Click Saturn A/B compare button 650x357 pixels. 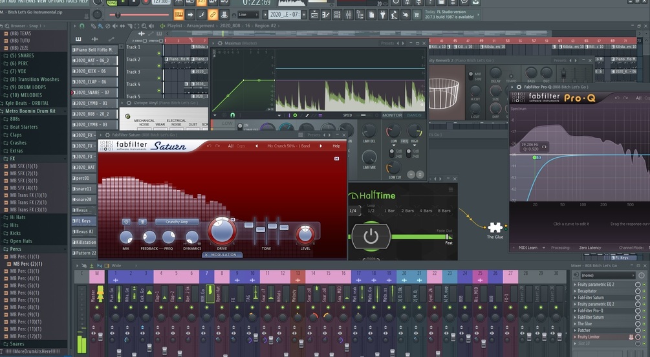231,146
